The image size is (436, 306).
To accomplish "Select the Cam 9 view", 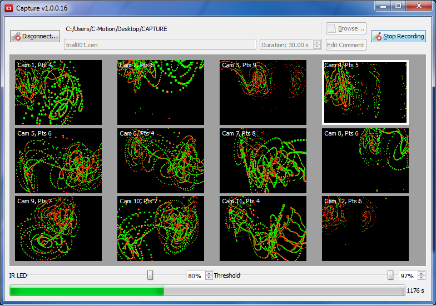I will (x=58, y=229).
